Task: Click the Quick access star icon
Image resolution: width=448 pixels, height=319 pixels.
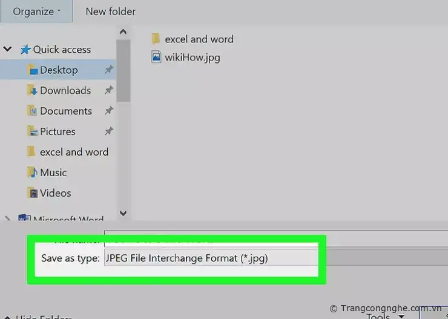Action: click(x=25, y=50)
